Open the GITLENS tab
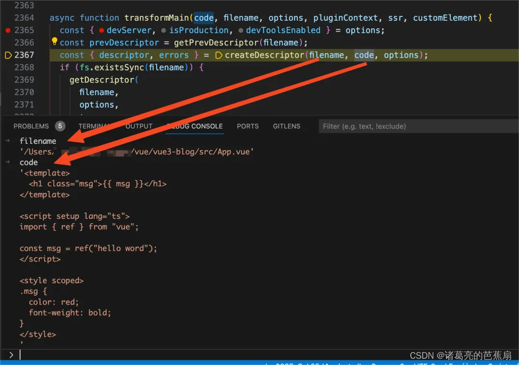 coord(286,126)
